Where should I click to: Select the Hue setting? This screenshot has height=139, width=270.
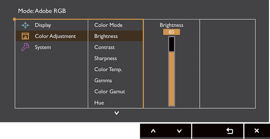tap(99, 103)
